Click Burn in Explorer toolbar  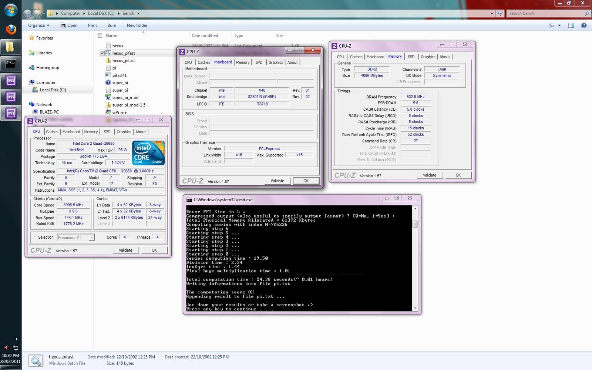coord(112,26)
